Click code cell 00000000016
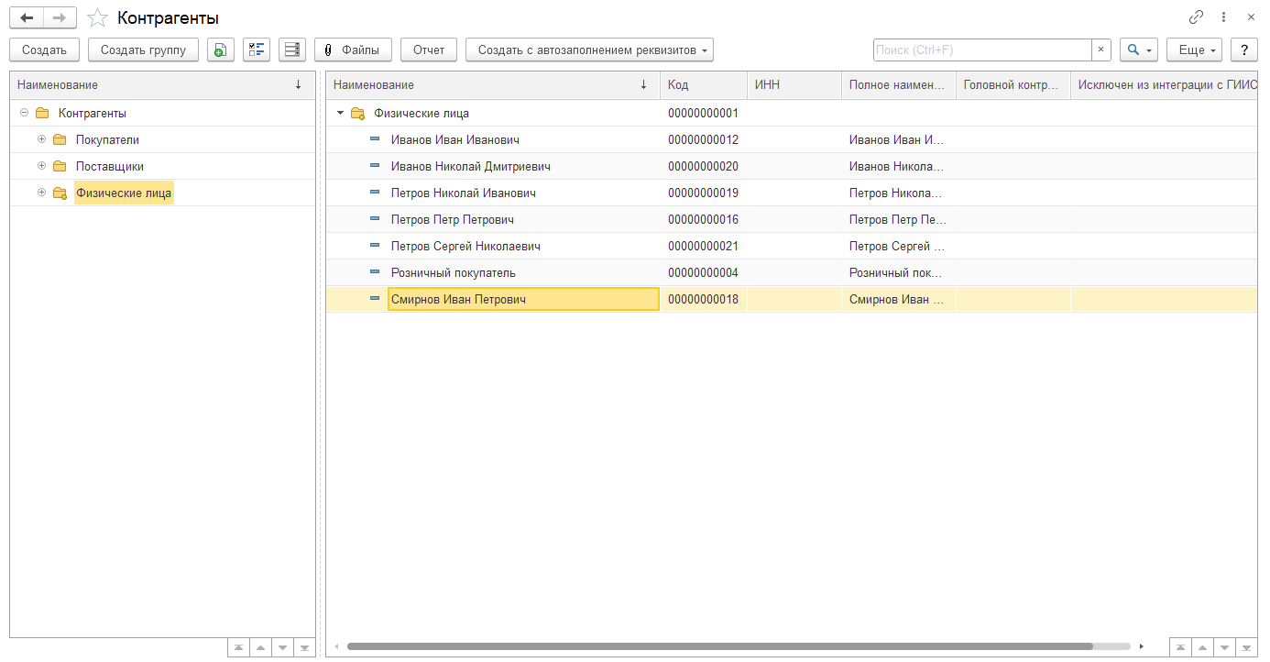This screenshot has width=1270, height=662. tap(704, 219)
